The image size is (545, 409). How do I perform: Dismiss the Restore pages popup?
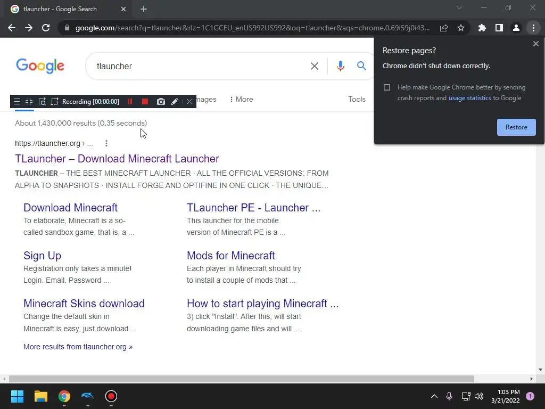pyautogui.click(x=535, y=44)
